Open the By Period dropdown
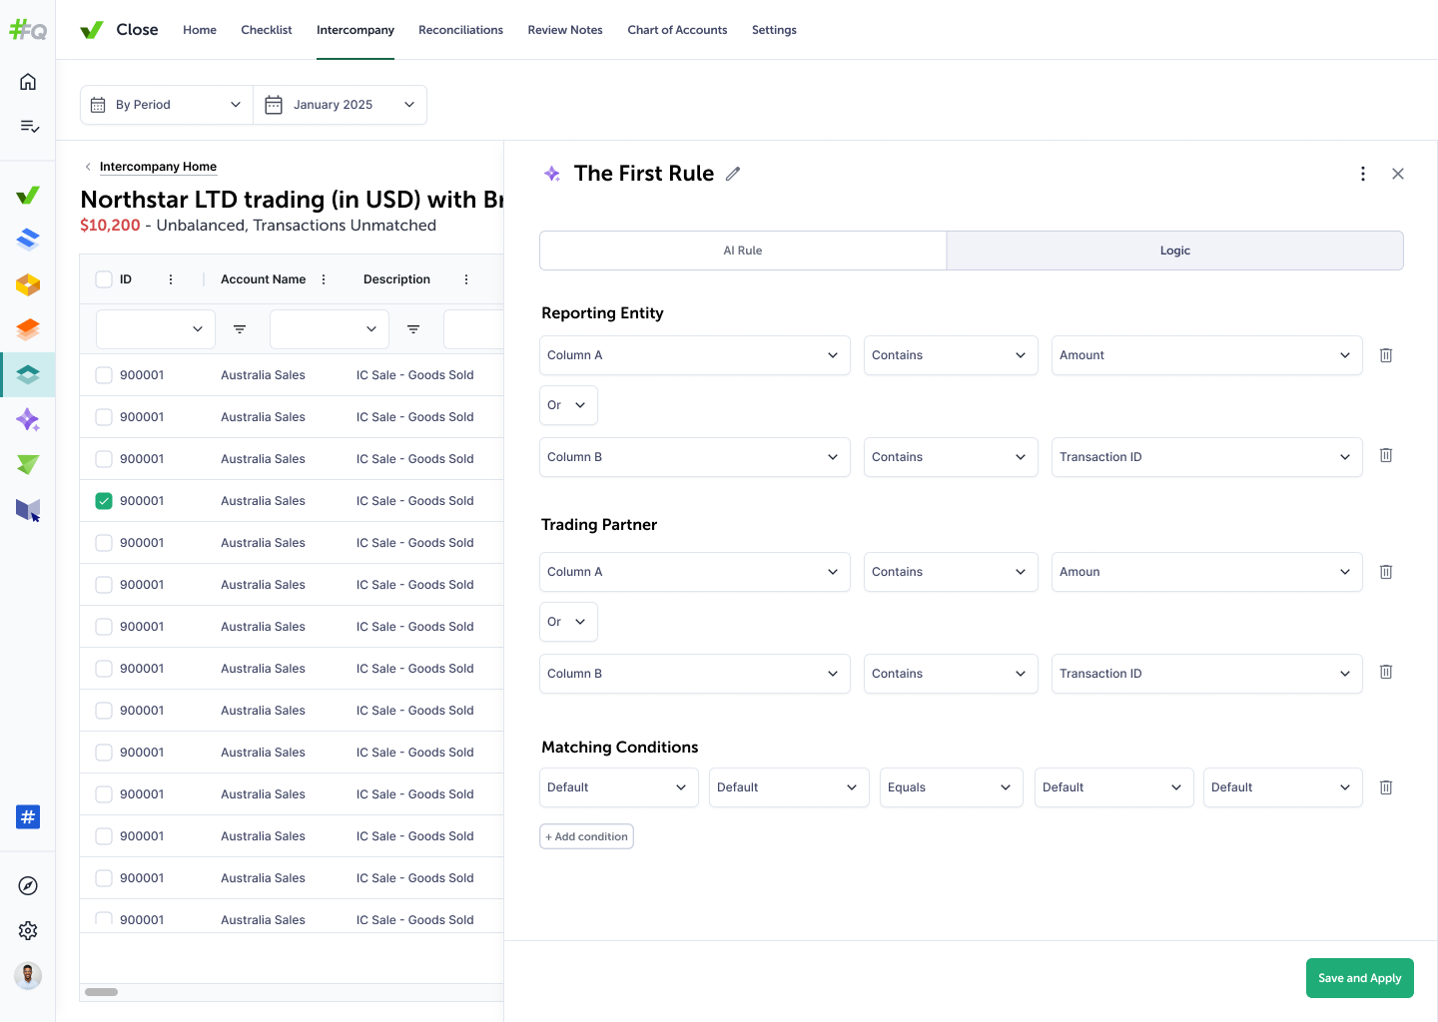This screenshot has width=1438, height=1022. tap(167, 105)
